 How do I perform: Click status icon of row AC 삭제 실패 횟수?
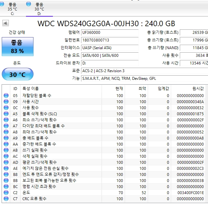pos(6,156)
